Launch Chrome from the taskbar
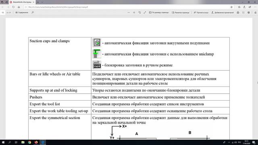Viewport: 258px width, 145px height. (x=29, y=142)
